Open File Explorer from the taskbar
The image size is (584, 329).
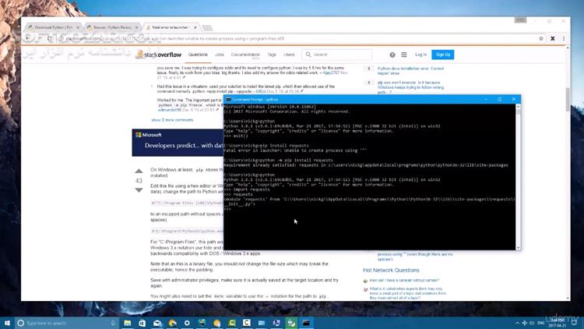(128, 323)
